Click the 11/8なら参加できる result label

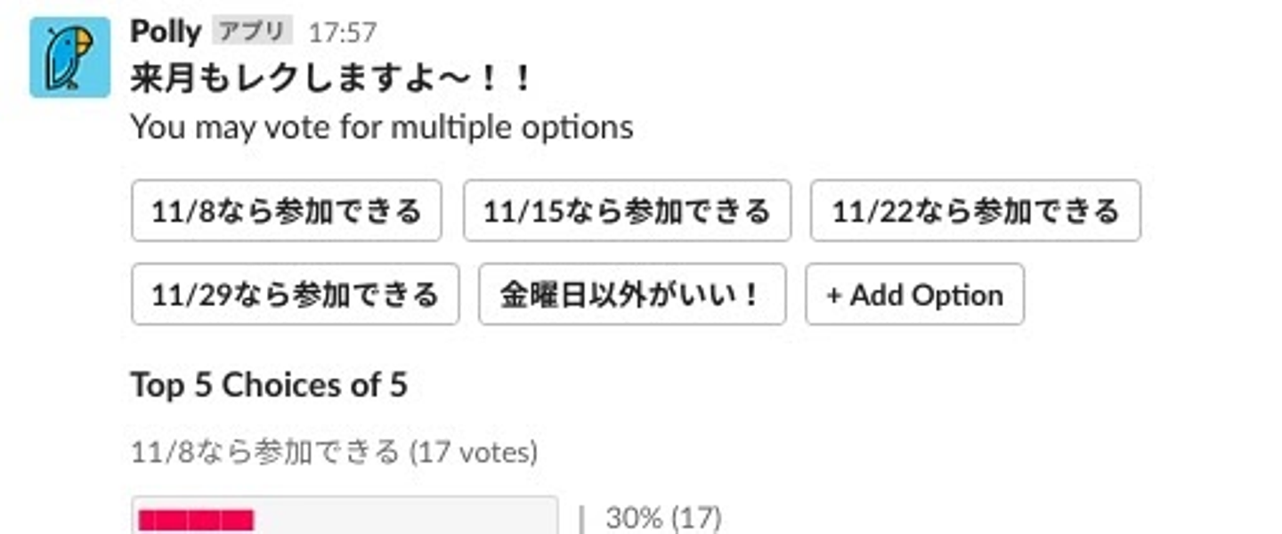[x=265, y=452]
